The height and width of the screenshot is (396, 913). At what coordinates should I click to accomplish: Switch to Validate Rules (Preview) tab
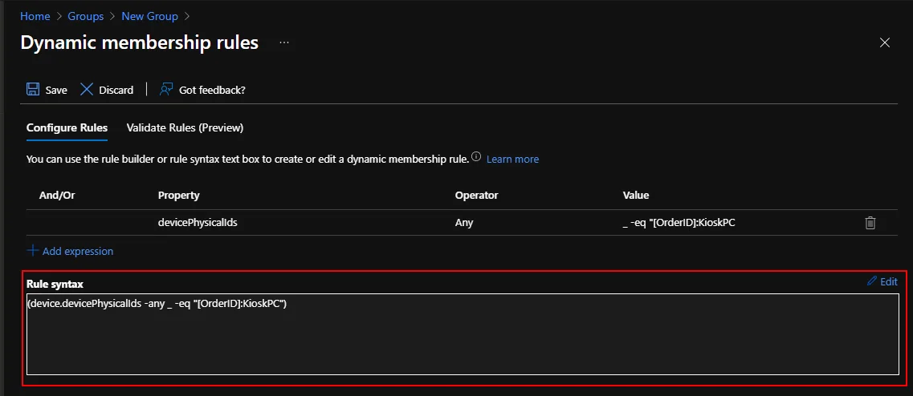click(185, 128)
